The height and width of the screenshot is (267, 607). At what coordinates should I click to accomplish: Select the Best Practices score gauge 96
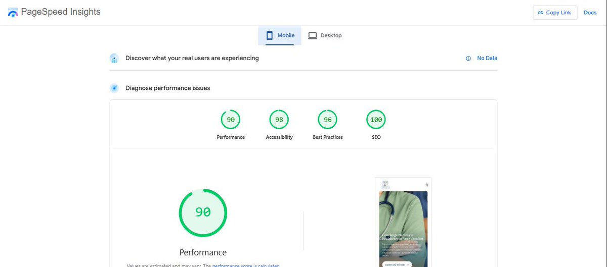point(328,120)
